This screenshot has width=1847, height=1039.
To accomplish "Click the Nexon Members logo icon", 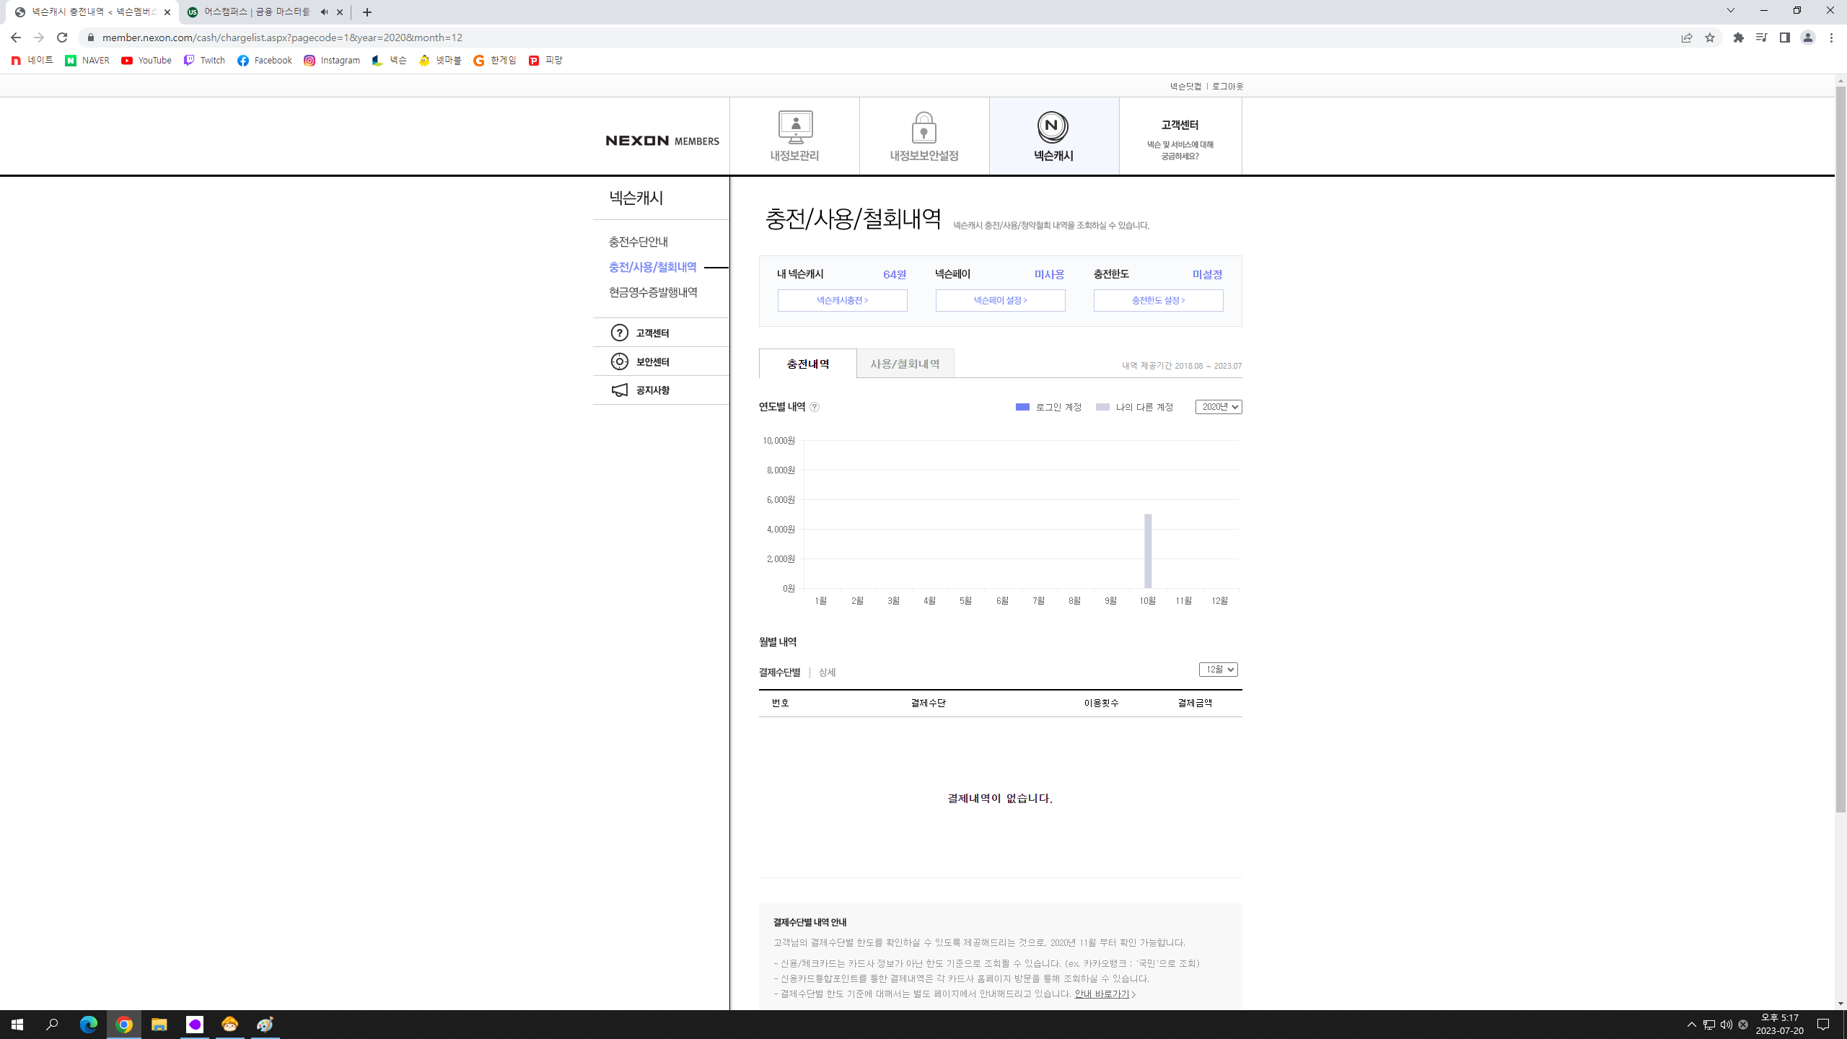I will click(661, 139).
